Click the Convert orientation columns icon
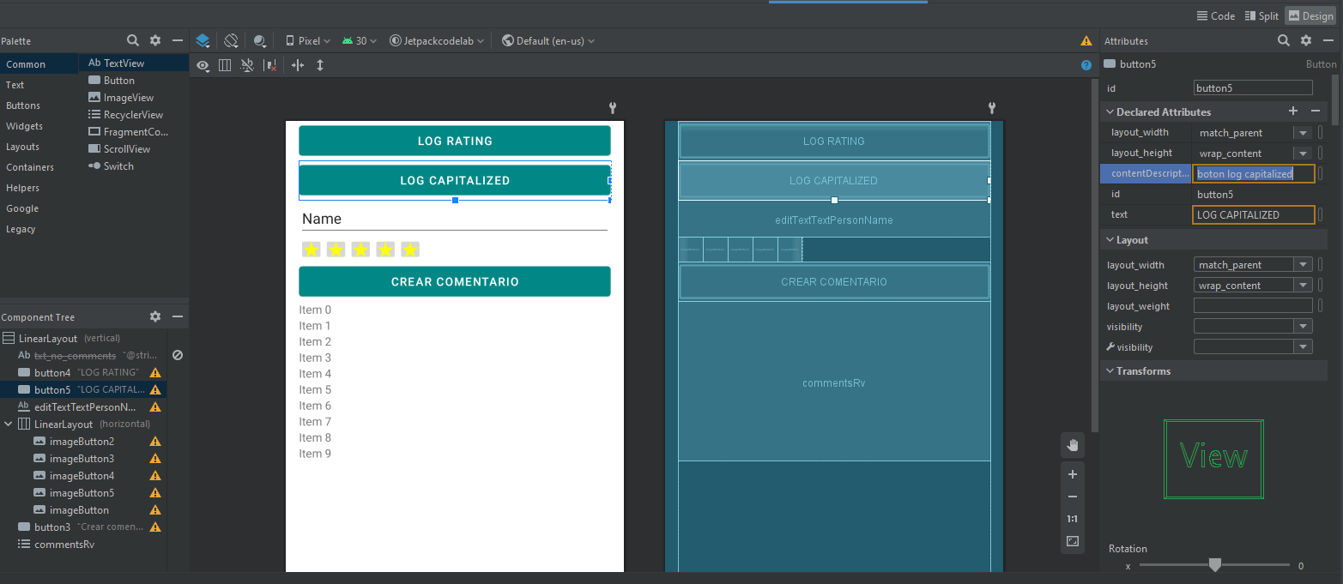Screen dimensions: 1343x584 (x=225, y=65)
